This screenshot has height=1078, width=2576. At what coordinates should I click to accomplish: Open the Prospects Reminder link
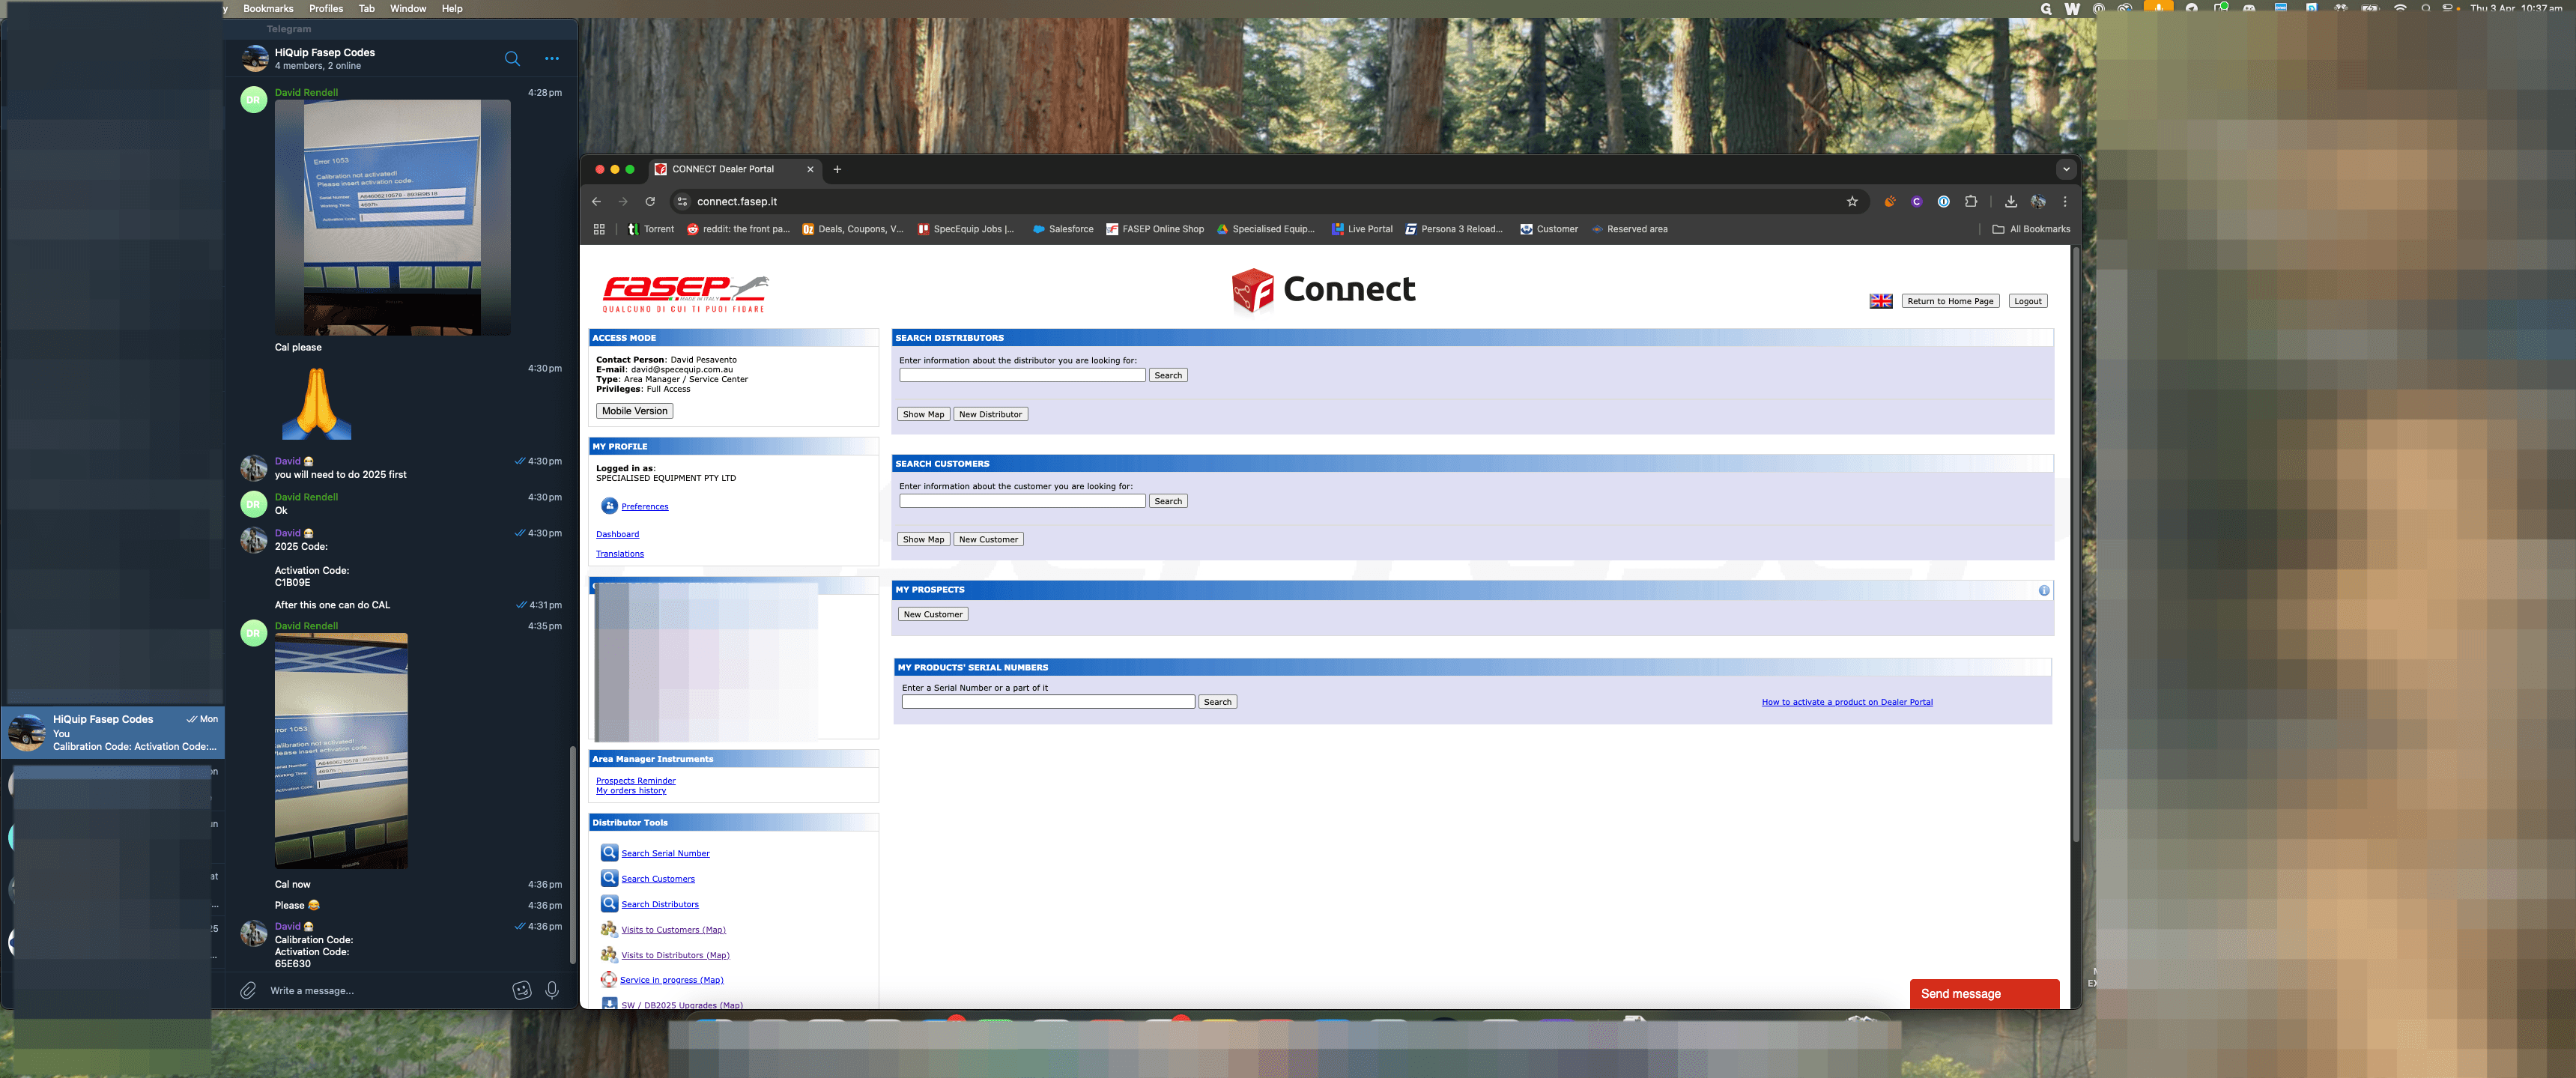coord(636,781)
